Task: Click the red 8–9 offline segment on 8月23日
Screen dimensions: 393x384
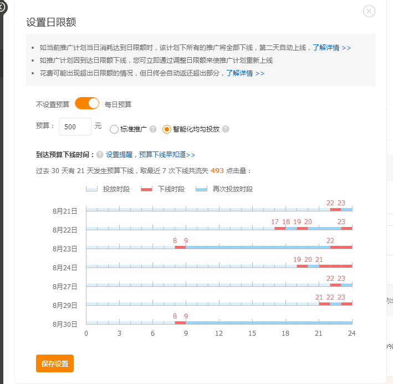Action: point(180,247)
